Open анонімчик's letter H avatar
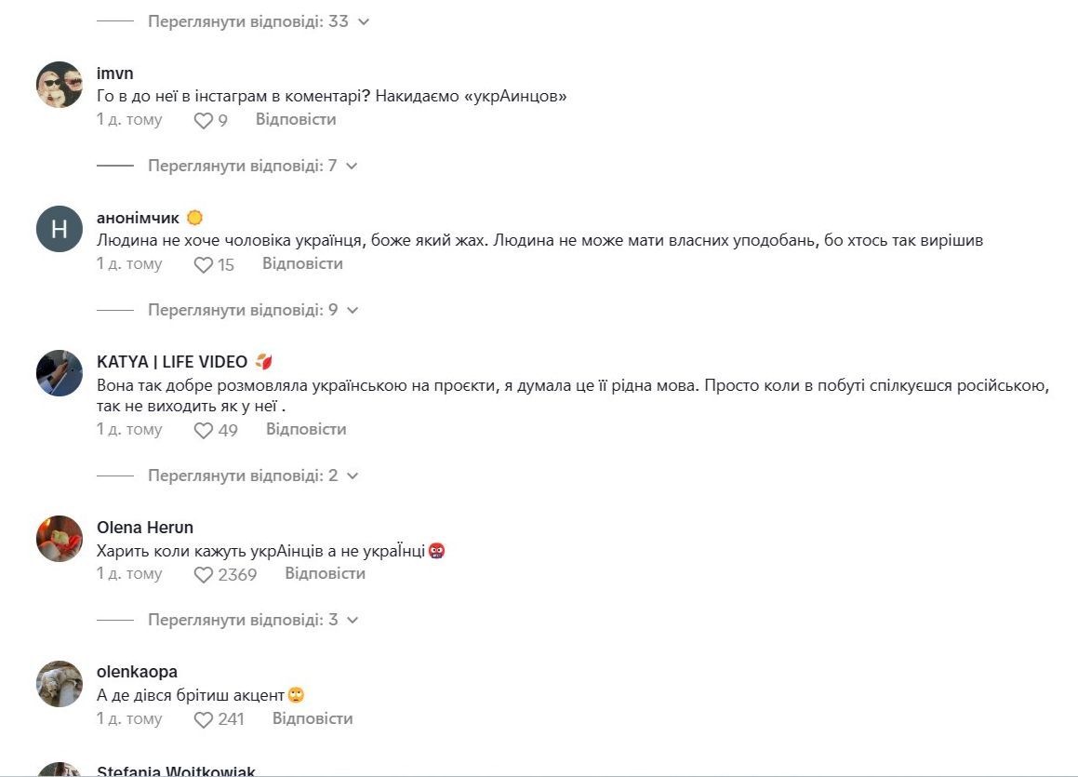1078x777 pixels. pyautogui.click(x=60, y=229)
